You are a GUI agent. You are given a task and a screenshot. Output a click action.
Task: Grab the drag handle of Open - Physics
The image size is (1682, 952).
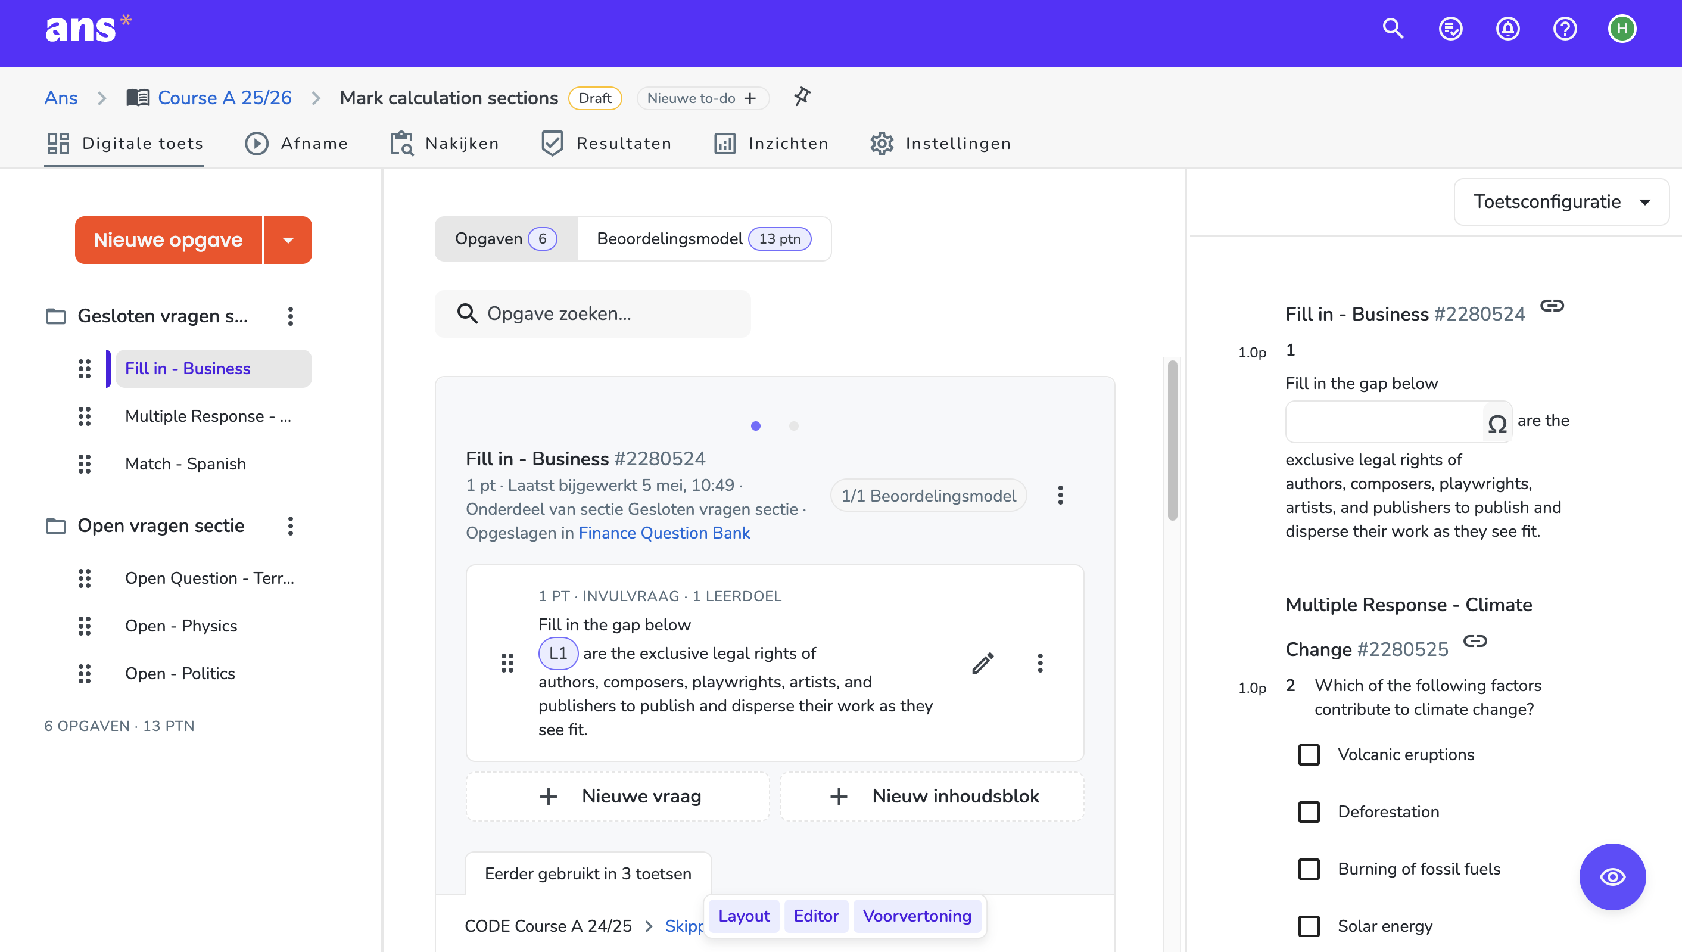click(85, 626)
